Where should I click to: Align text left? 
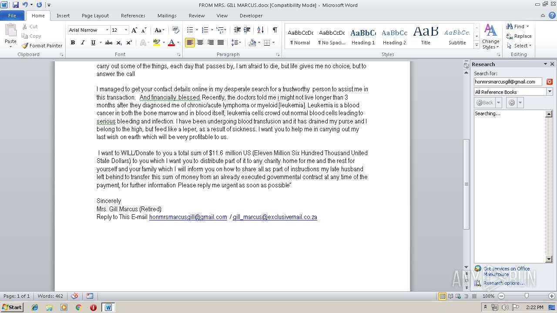[190, 43]
